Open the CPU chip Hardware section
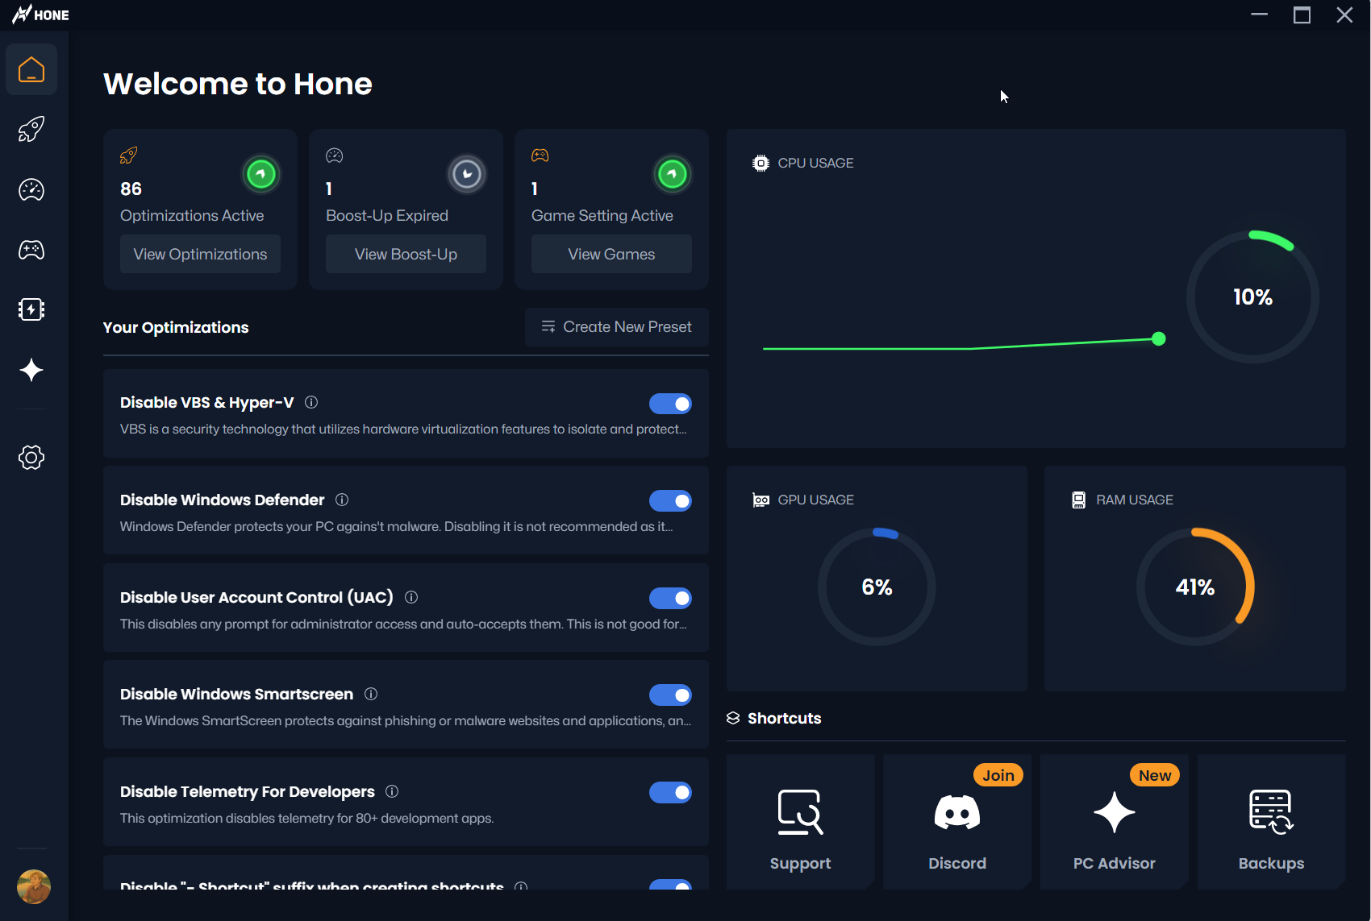Screen dimensions: 1371x921 point(31,309)
